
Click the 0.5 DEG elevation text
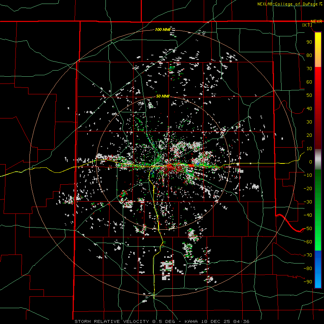pyautogui.click(x=164, y=321)
